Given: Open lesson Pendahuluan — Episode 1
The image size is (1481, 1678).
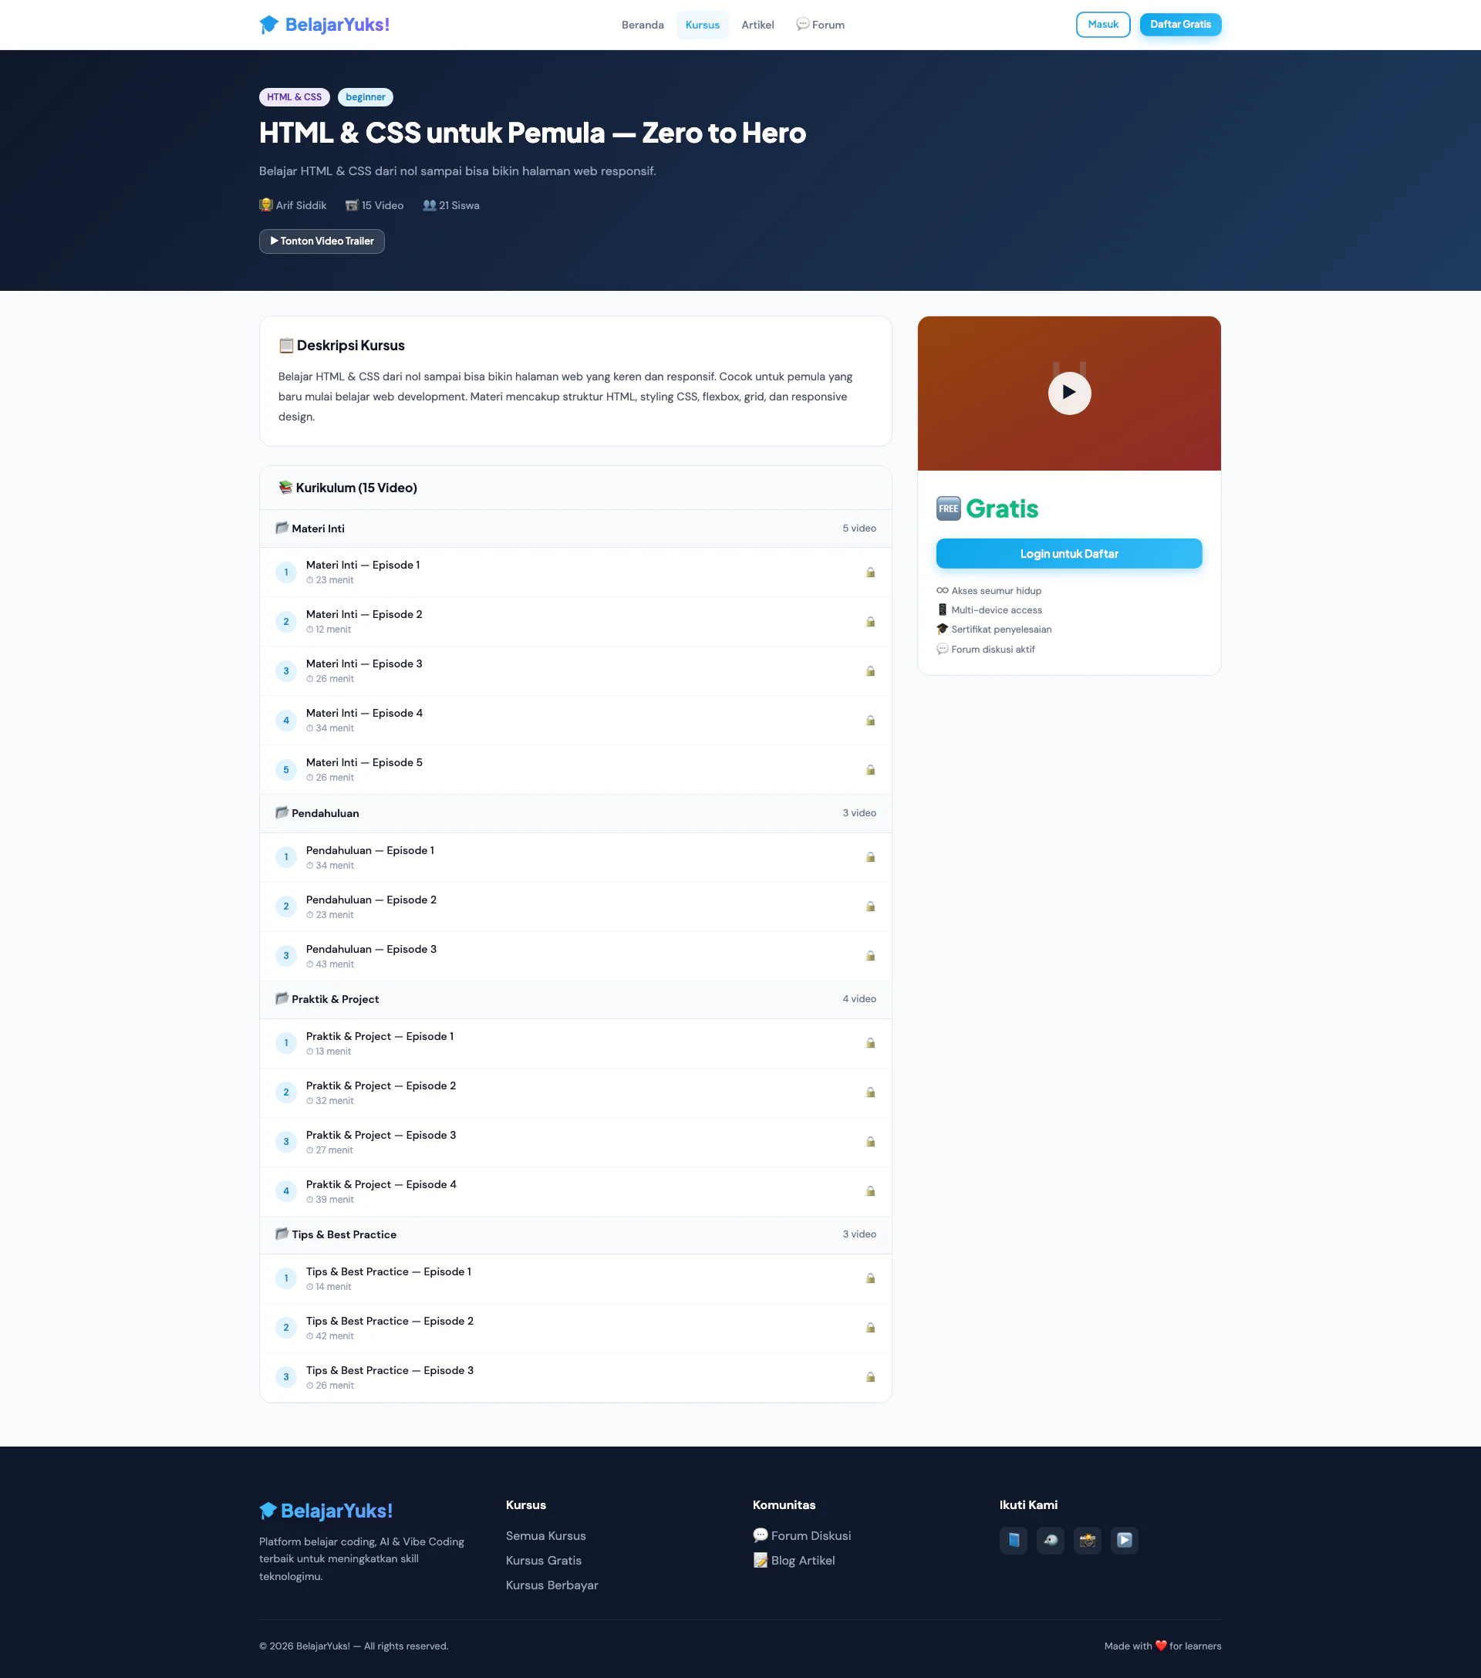Looking at the screenshot, I should 575,857.
